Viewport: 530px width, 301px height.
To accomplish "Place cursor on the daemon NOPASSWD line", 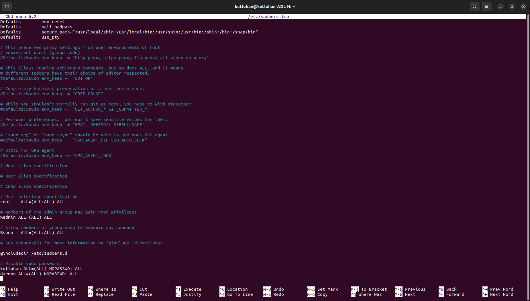I will pyautogui.click(x=39, y=274).
